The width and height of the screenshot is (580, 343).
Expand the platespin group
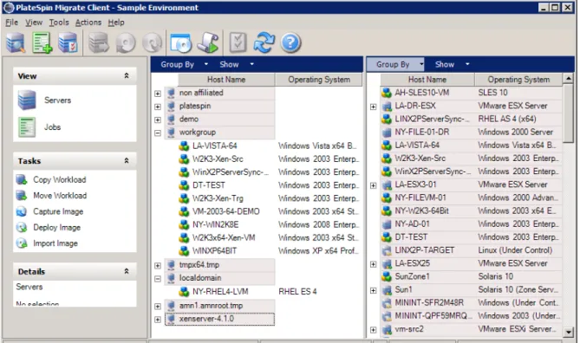(x=158, y=107)
